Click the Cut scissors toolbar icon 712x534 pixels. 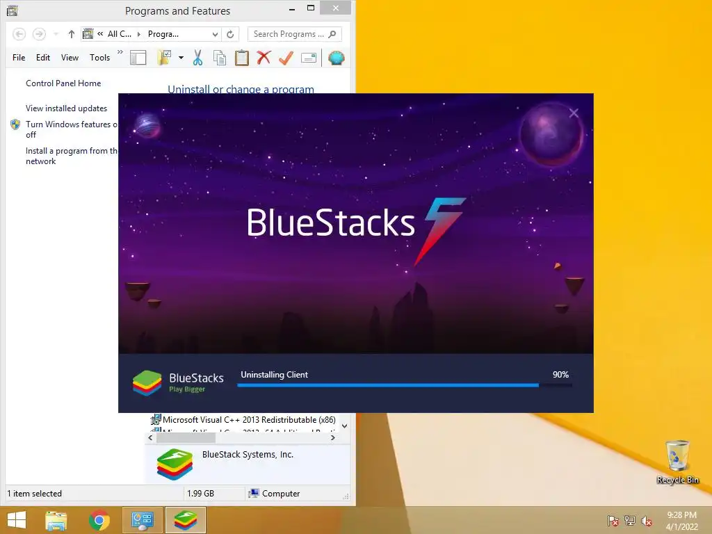coord(197,58)
